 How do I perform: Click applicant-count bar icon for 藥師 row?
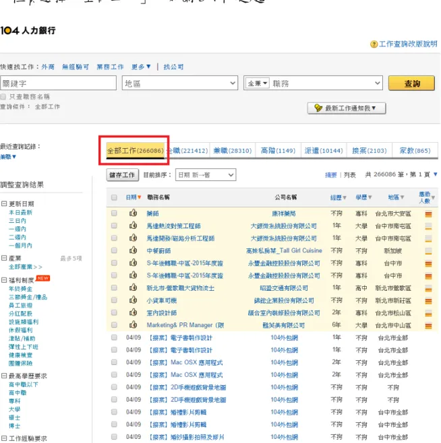tap(428, 214)
